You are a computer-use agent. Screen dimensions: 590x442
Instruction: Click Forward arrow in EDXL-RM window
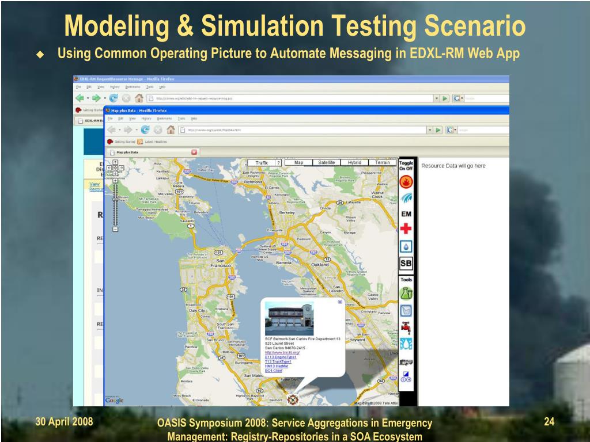[x=96, y=98]
